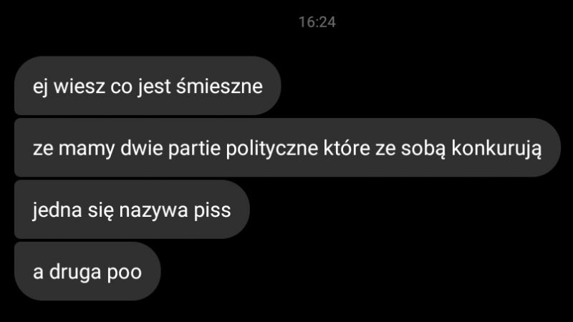Click the word 'poo' in last message
573x322 pixels.
[x=124, y=273]
